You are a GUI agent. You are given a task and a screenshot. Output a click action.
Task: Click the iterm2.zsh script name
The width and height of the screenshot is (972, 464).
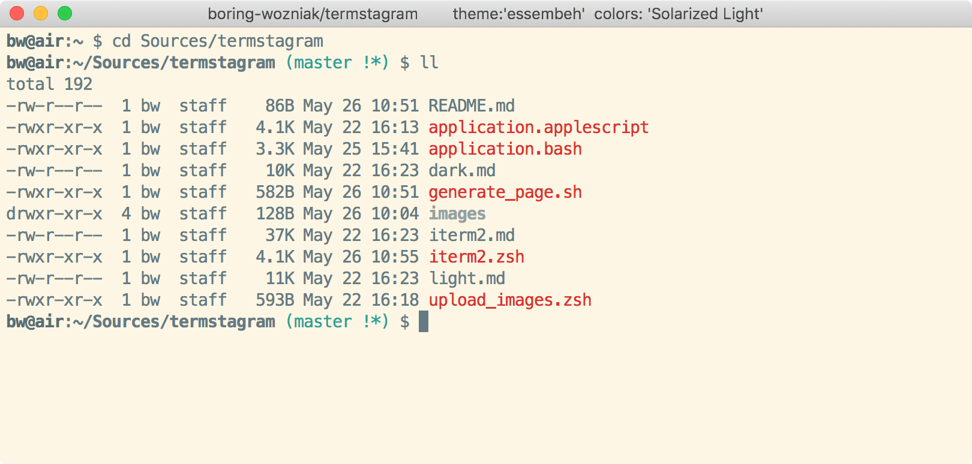click(476, 257)
